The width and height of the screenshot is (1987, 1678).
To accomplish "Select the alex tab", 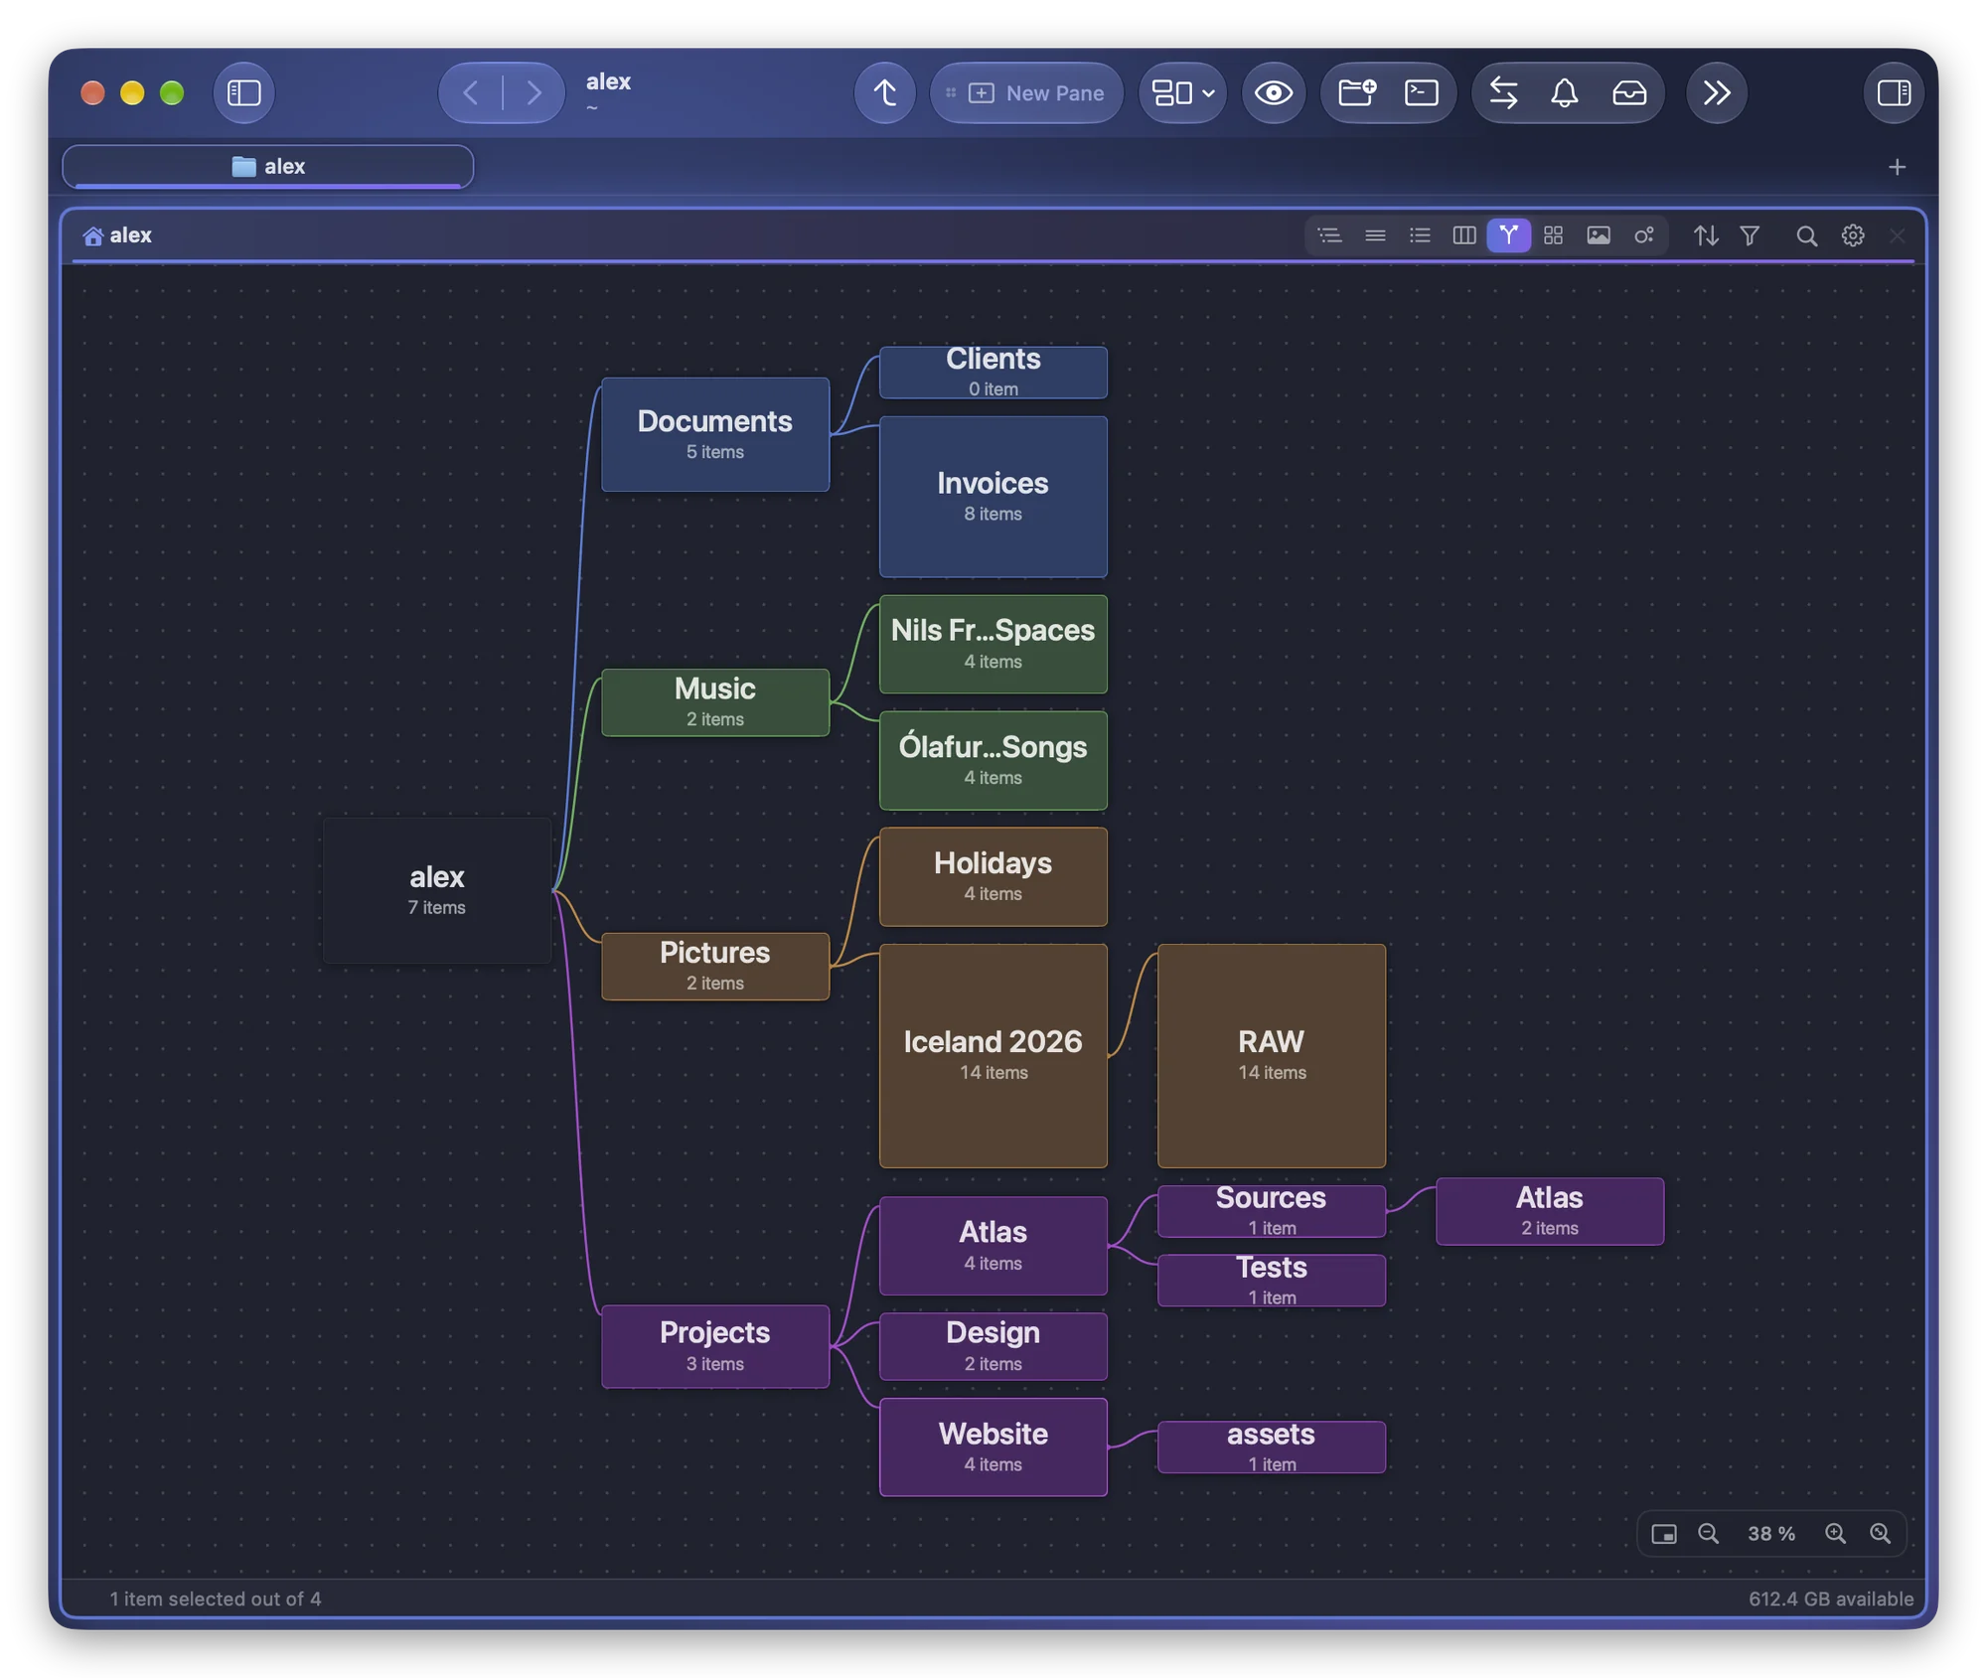I will 268,166.
